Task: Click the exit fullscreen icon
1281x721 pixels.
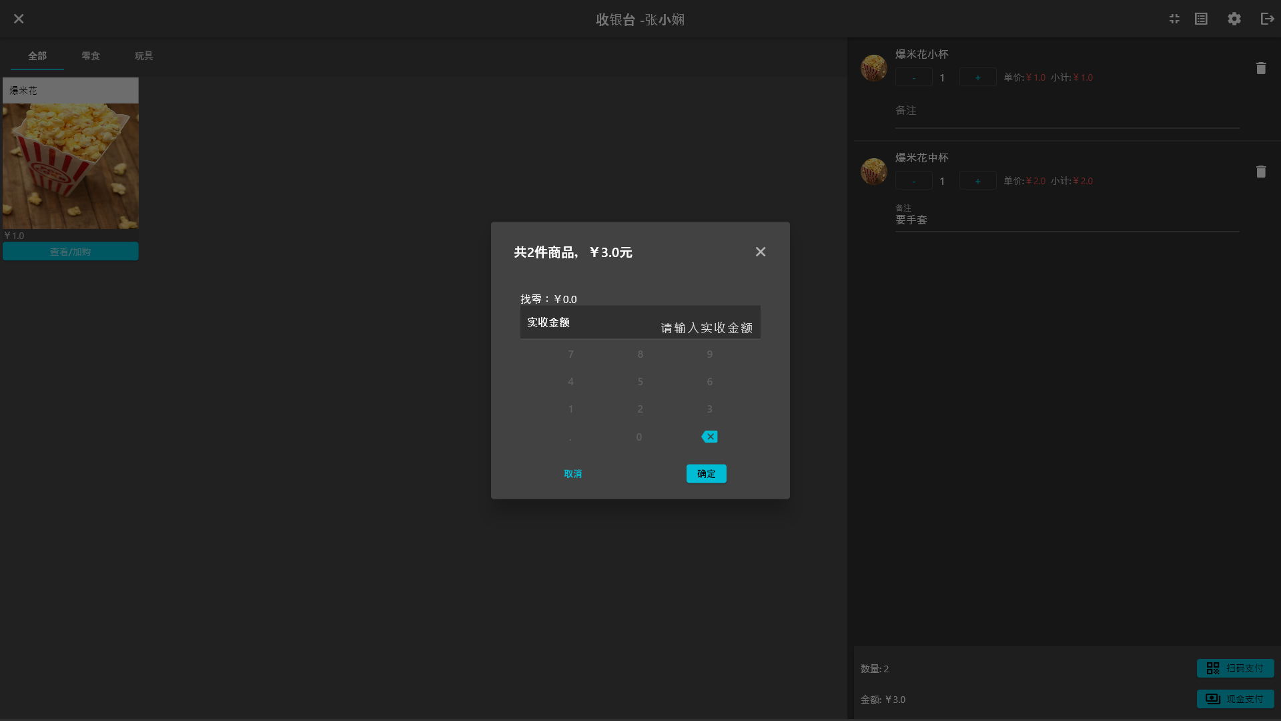Action: tap(1174, 19)
